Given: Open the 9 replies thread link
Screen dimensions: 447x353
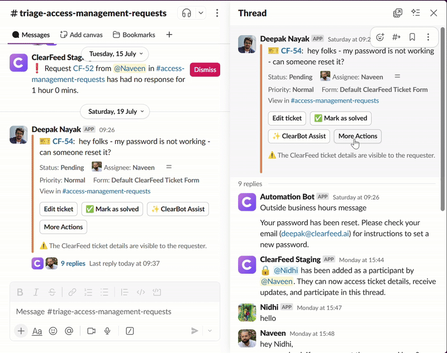Looking at the screenshot, I should pos(73,263).
